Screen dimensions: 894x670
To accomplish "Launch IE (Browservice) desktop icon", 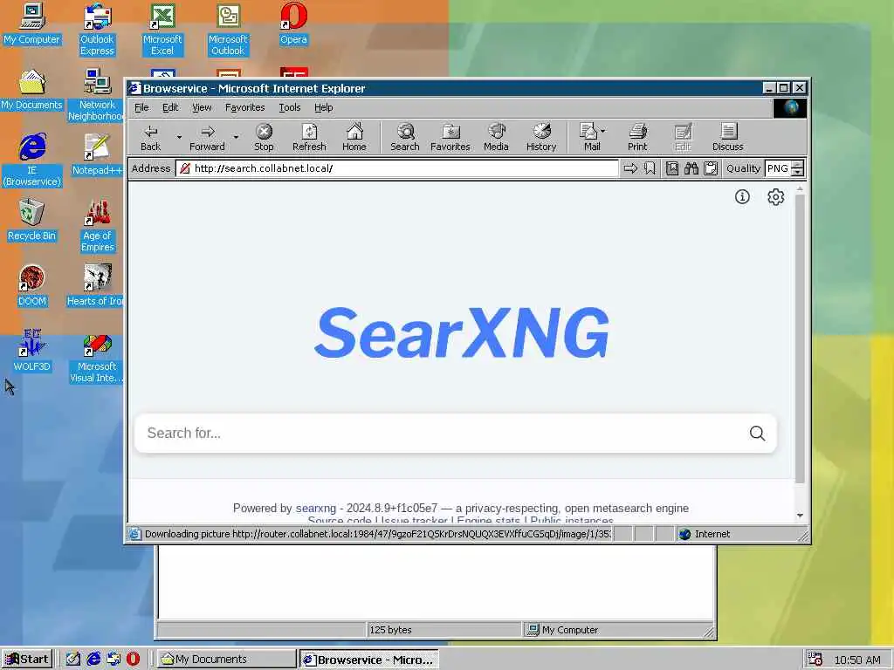I will (x=32, y=161).
